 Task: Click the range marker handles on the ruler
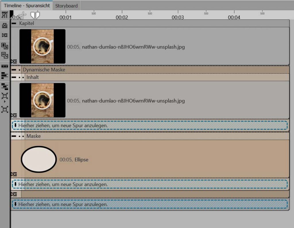pos(35,15)
